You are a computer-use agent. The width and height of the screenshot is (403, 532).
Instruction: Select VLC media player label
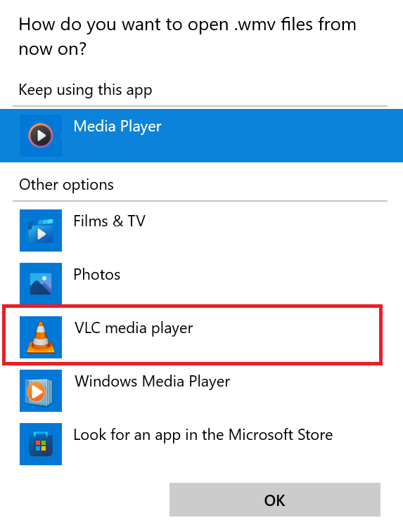(x=134, y=328)
